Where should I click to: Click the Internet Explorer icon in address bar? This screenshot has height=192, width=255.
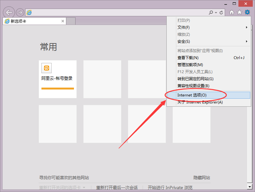pos(29,12)
